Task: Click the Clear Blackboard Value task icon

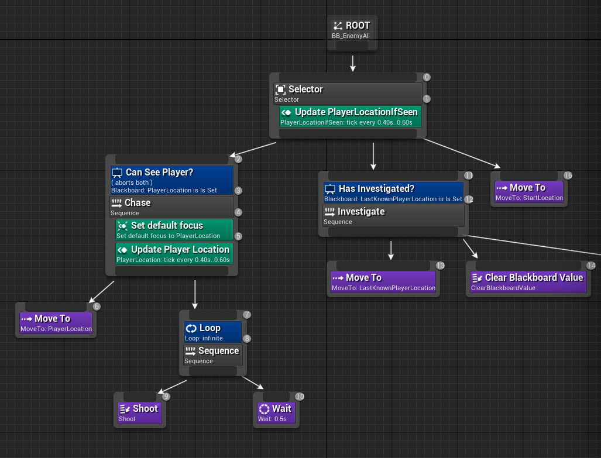Action: (x=477, y=278)
